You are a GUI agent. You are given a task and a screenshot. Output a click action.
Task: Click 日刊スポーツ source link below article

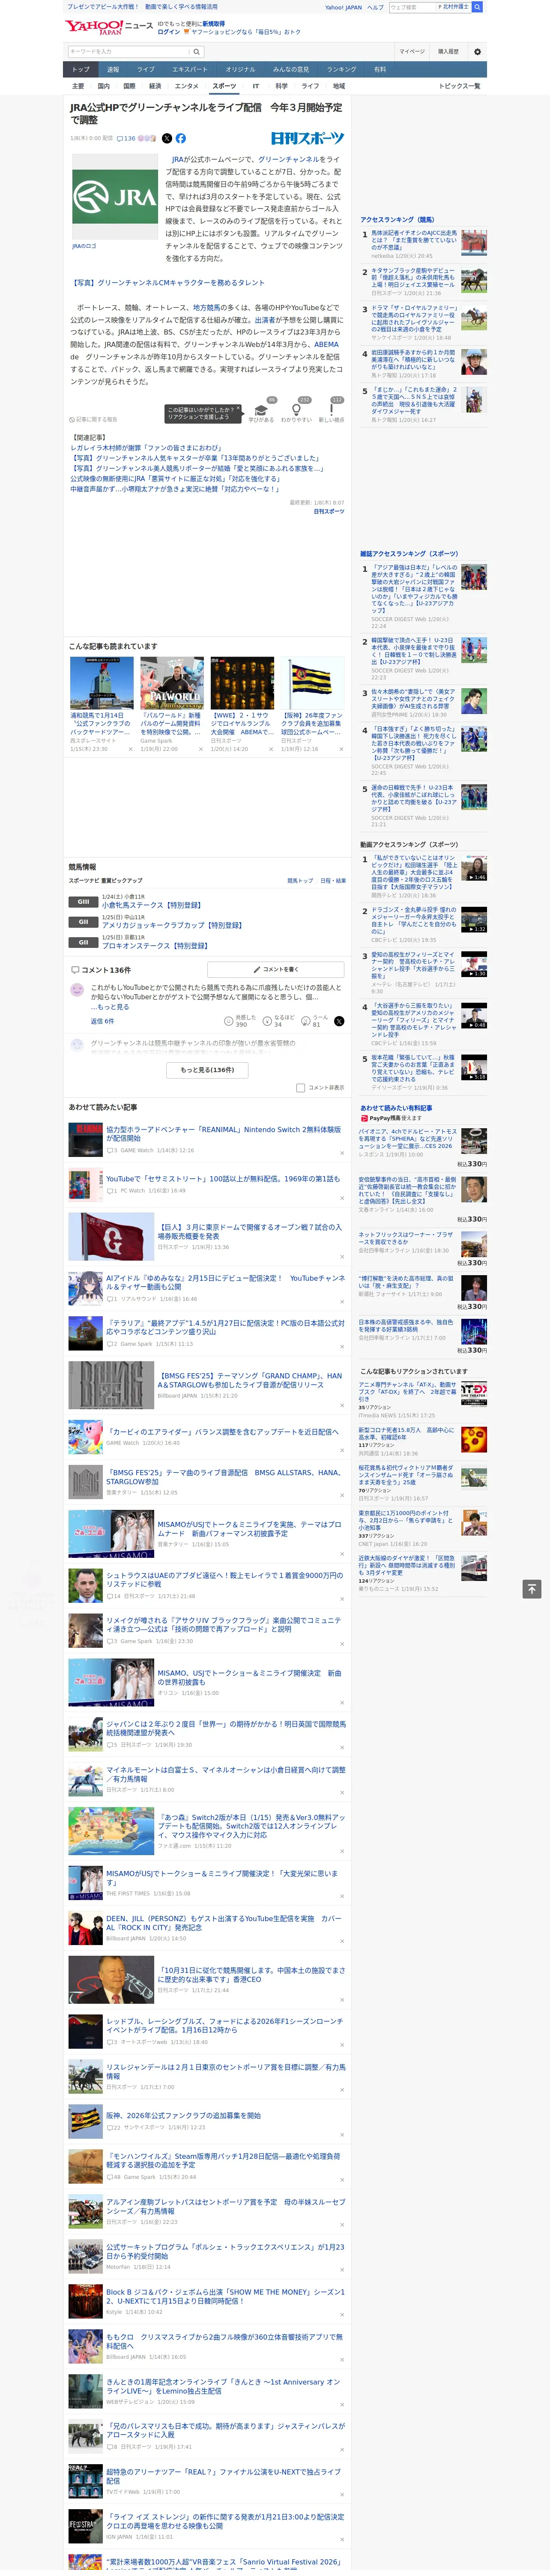(x=329, y=511)
